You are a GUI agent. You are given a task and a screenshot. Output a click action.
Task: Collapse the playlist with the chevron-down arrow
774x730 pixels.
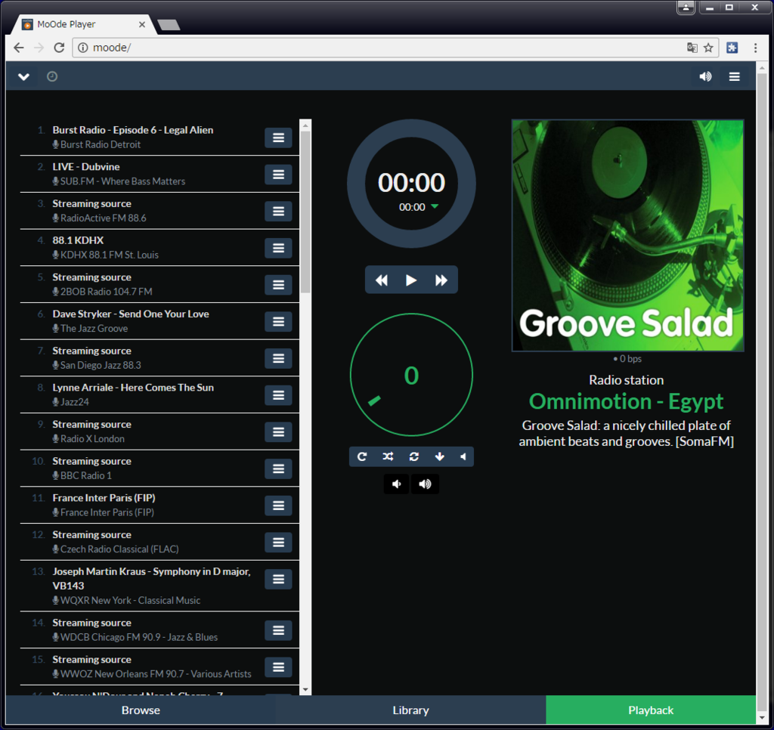[23, 76]
